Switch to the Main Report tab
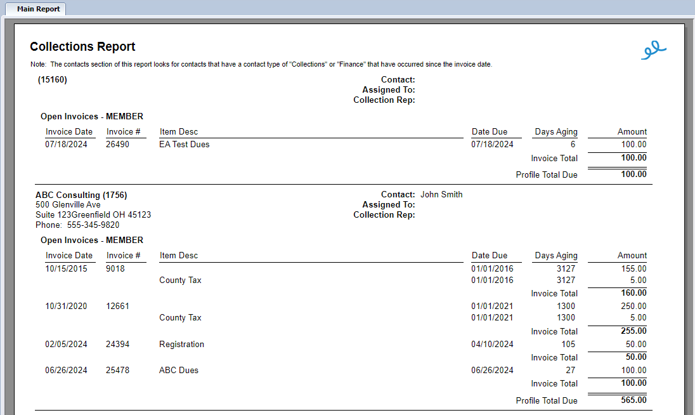695x415 pixels. (39, 9)
